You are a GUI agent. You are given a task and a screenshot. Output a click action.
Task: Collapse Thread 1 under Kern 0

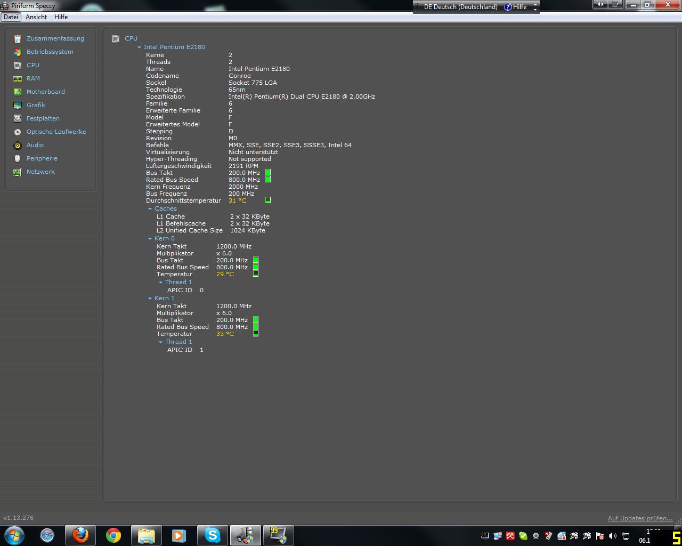click(x=160, y=283)
